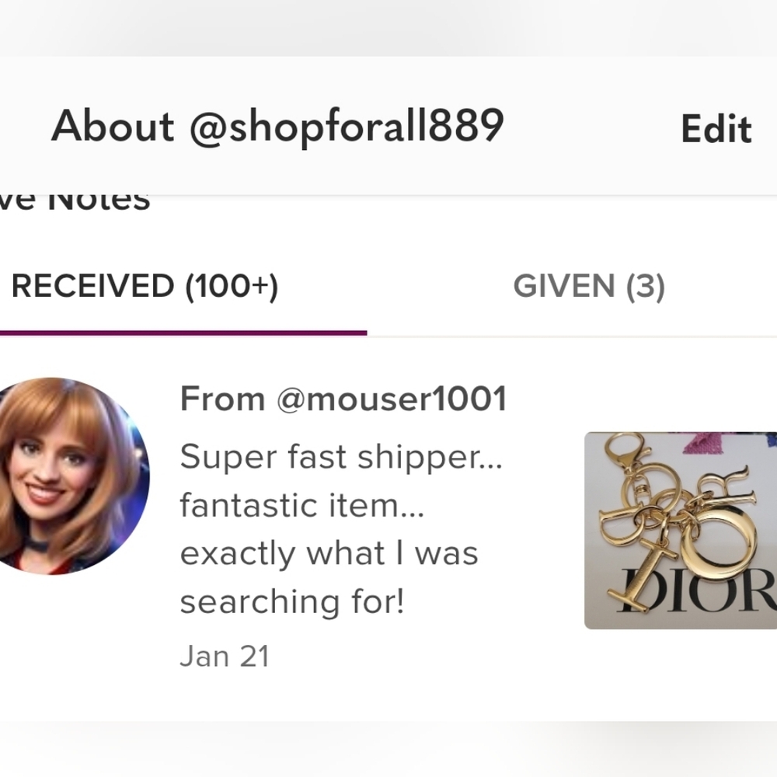Click the 'fantastic item...' review line
Screen dimensions: 777x777
(301, 505)
